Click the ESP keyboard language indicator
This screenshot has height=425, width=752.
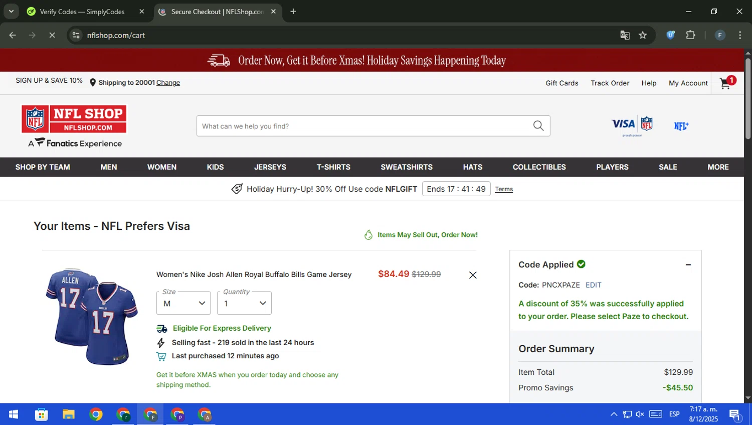[674, 414]
